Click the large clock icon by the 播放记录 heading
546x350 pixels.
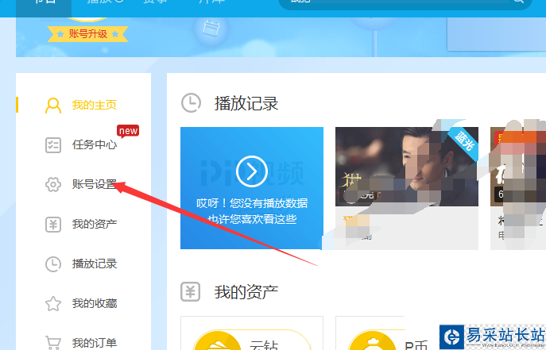tap(192, 103)
